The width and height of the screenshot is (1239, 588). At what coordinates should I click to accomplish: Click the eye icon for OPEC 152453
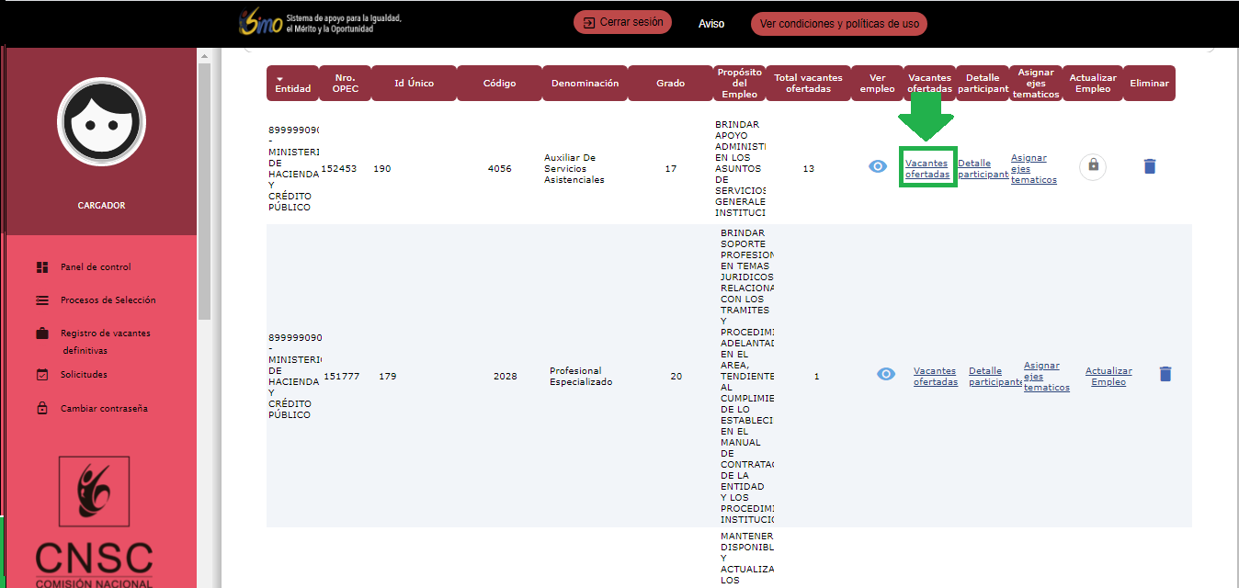(x=878, y=166)
